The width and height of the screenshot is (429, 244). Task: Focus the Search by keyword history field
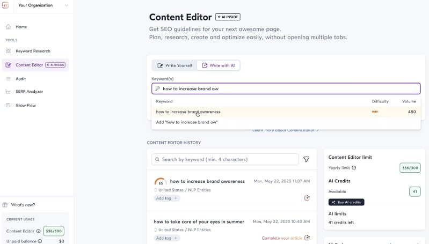pyautogui.click(x=225, y=159)
